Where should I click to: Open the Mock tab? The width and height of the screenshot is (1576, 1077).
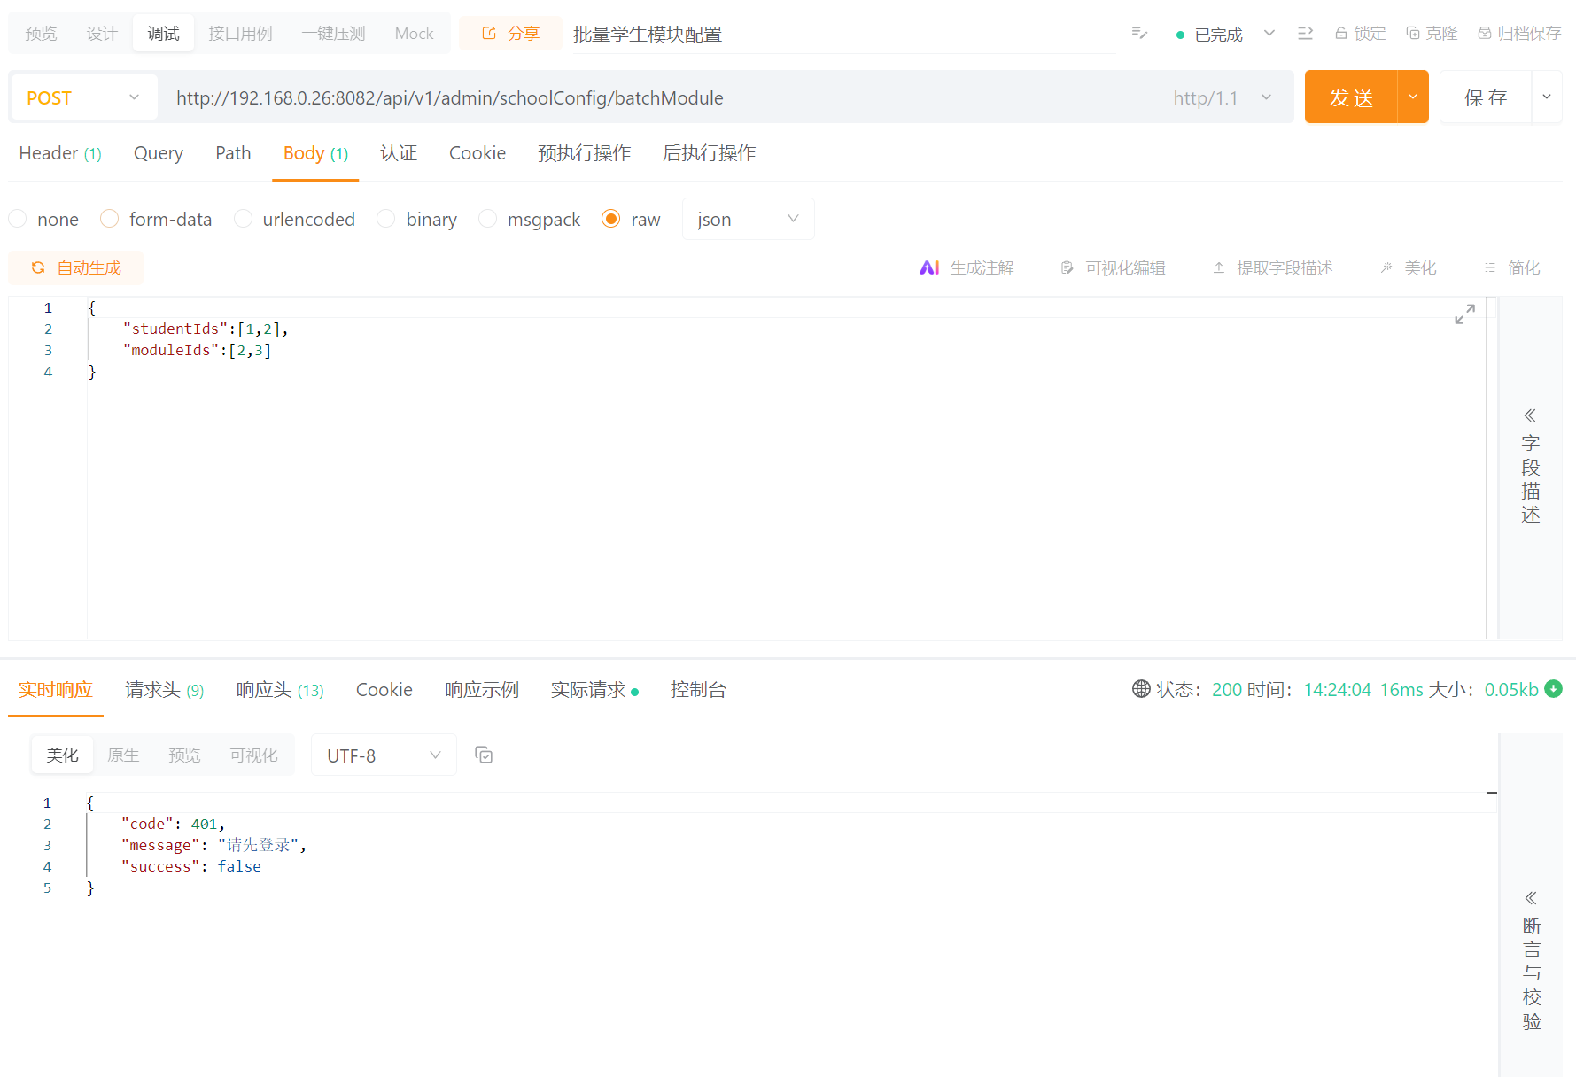(414, 33)
